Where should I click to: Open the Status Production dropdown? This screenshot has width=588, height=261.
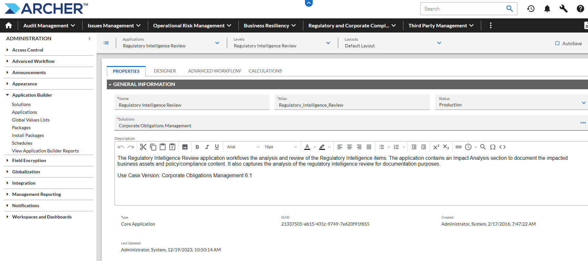583,103
